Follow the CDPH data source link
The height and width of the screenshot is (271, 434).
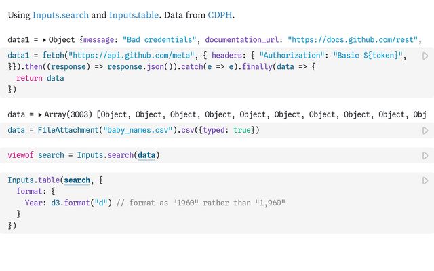[222, 14]
